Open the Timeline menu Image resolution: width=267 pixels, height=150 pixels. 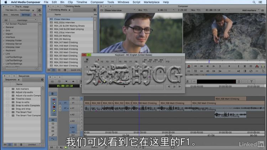[82, 2]
